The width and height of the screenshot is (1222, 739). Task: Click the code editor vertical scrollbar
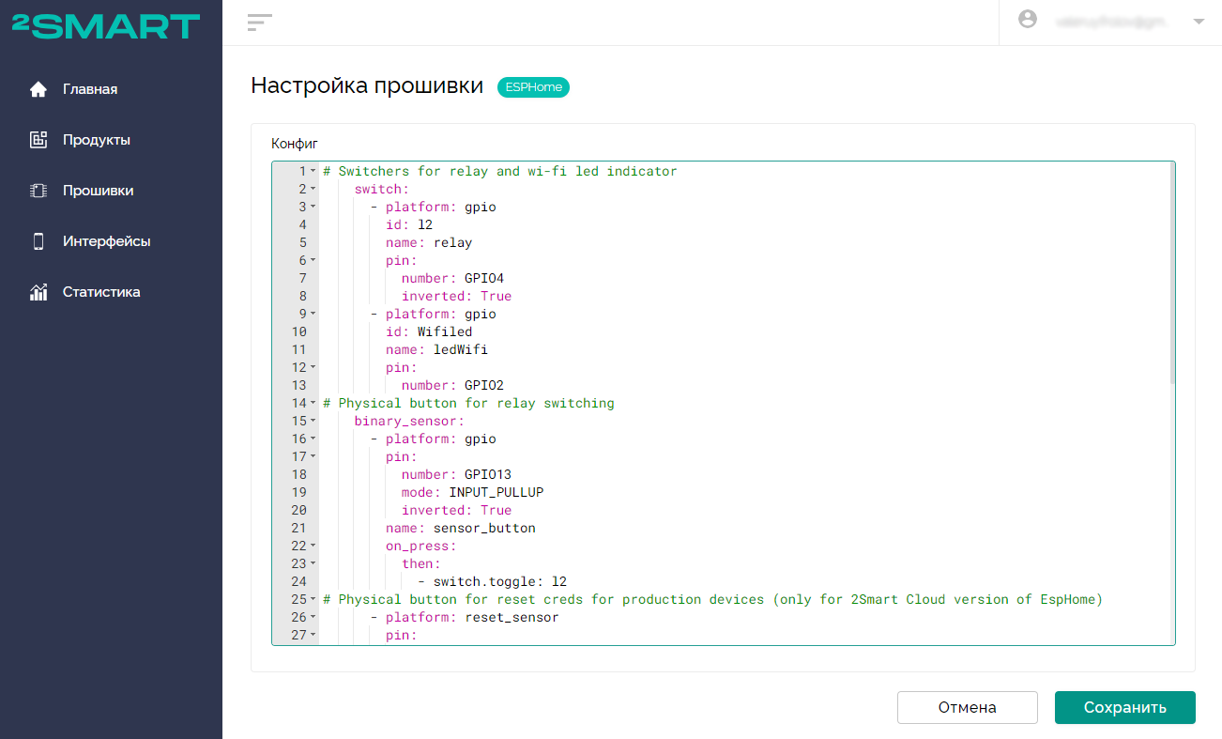click(1171, 273)
